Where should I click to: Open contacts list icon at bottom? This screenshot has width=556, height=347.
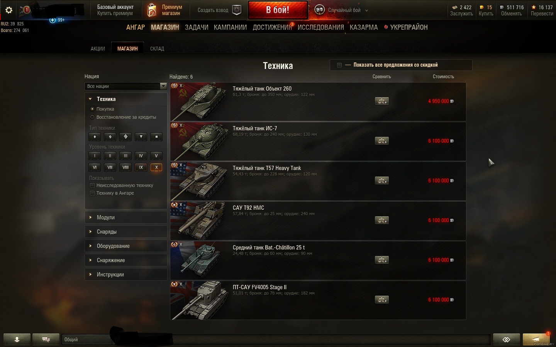17,339
